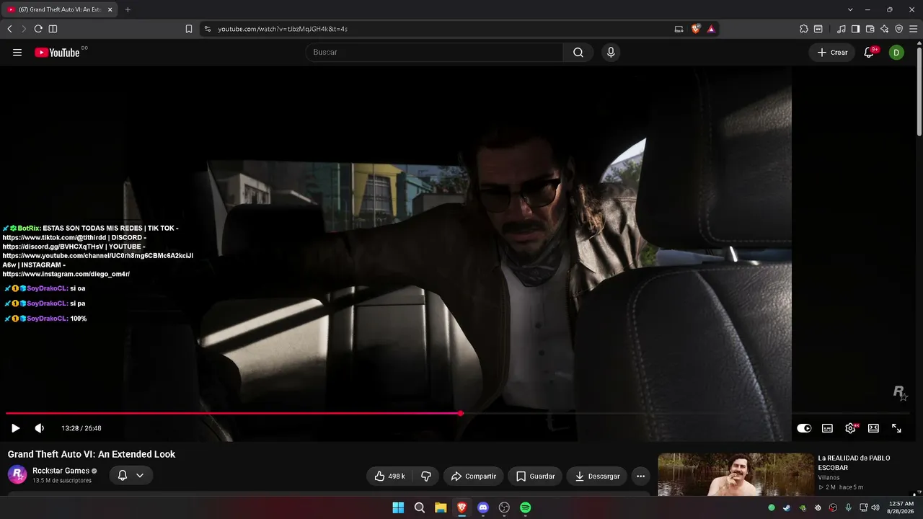Toggle the autoplay switch
Image resolution: width=923 pixels, height=519 pixels.
point(804,428)
